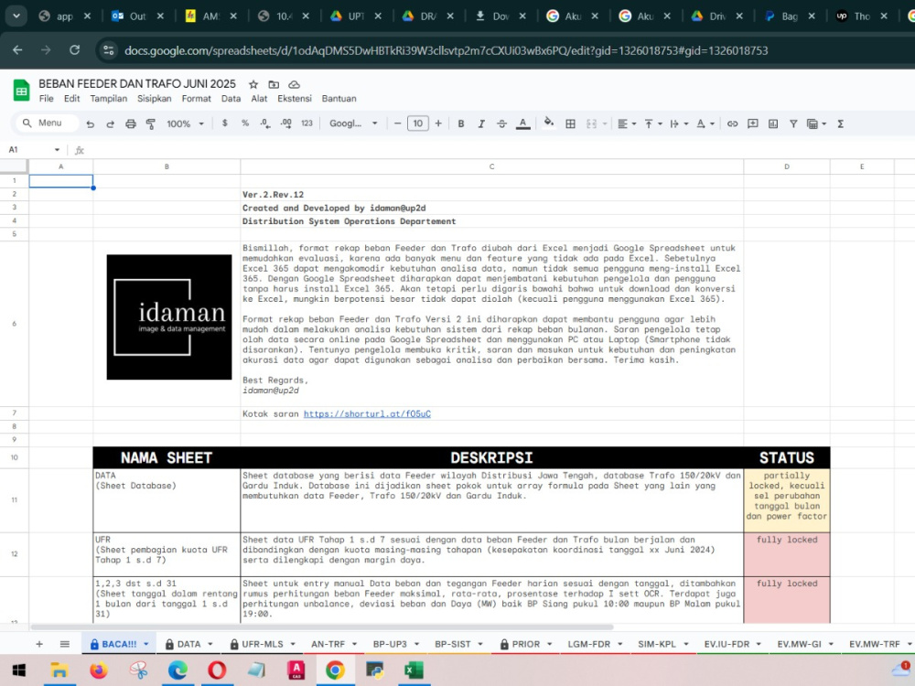This screenshot has height=686, width=915.
Task: Open Name box dropdown arrow
Action: pyautogui.click(x=57, y=150)
